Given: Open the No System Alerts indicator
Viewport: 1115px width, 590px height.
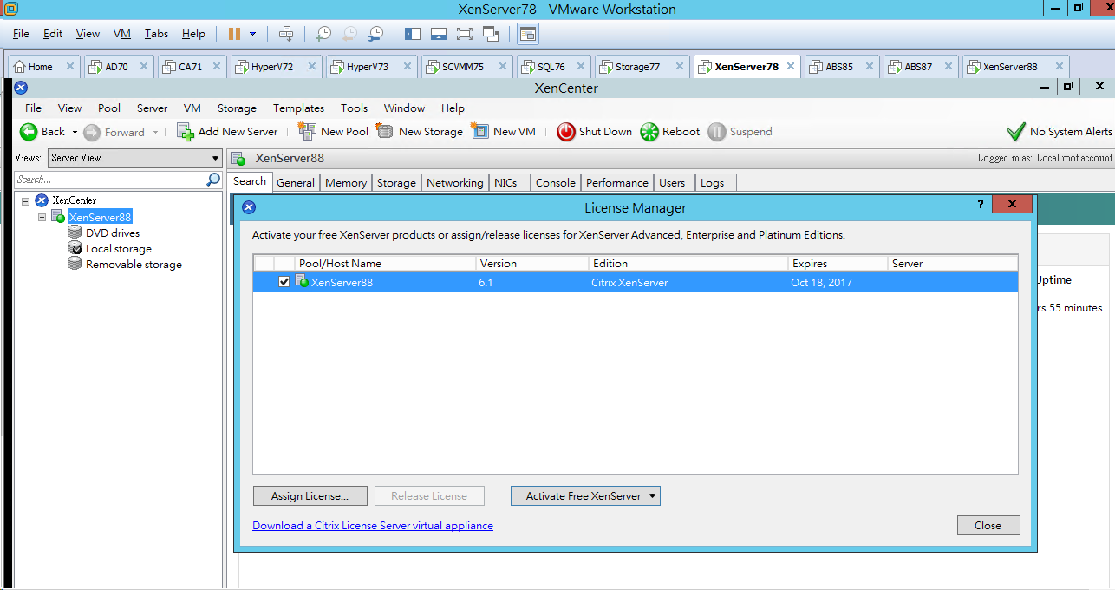Looking at the screenshot, I should (x=1059, y=132).
